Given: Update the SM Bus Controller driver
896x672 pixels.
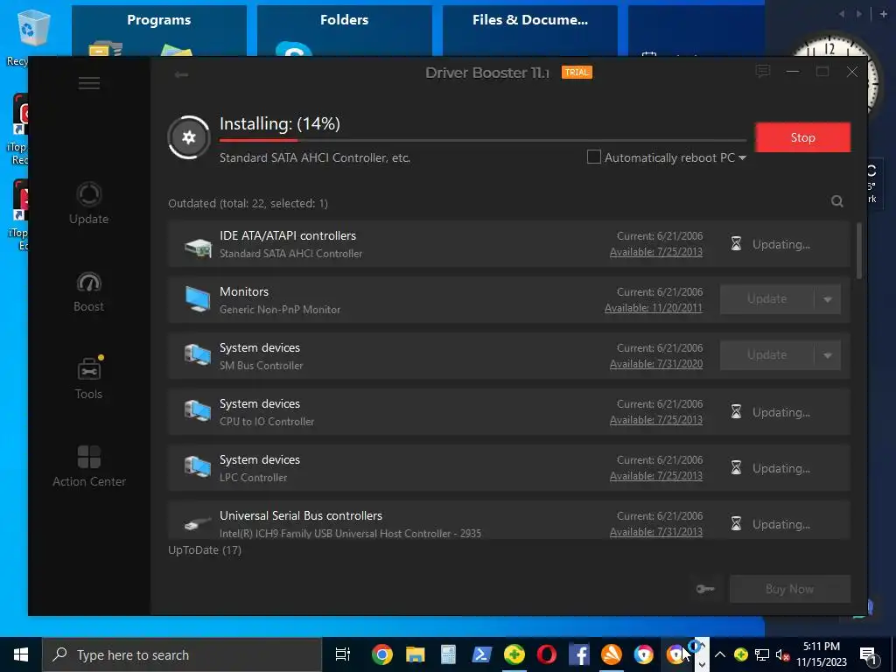Looking at the screenshot, I should click(x=766, y=355).
